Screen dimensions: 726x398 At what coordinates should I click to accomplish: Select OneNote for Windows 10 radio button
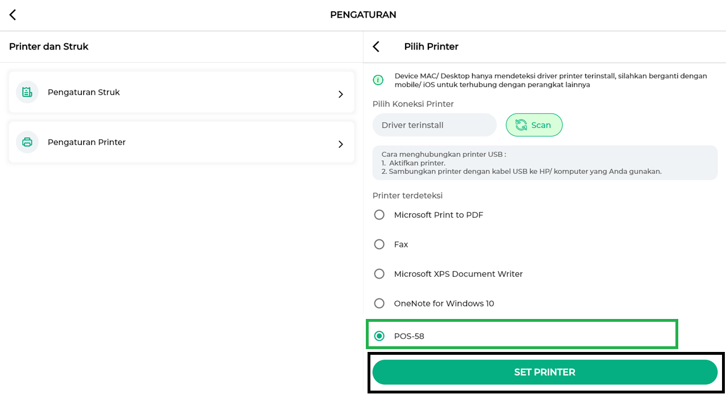(x=379, y=304)
